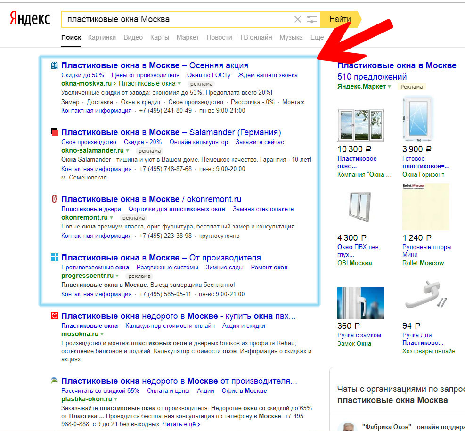Click the plastika-okon.ru favicon
Image resolution: width=465 pixels, height=431 pixels.
point(54,380)
